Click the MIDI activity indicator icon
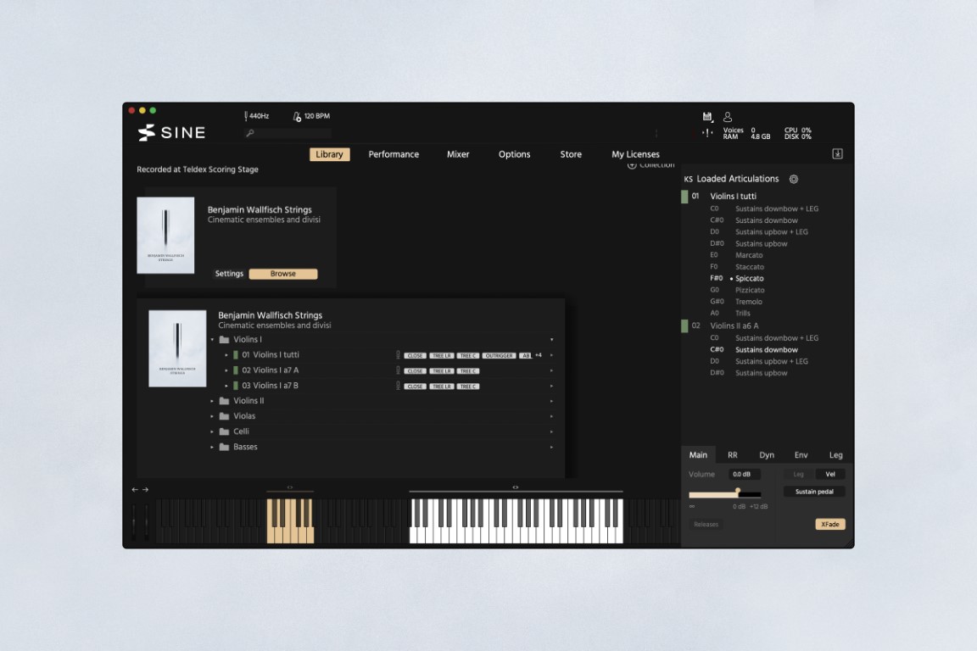This screenshot has height=651, width=977. pos(707,133)
